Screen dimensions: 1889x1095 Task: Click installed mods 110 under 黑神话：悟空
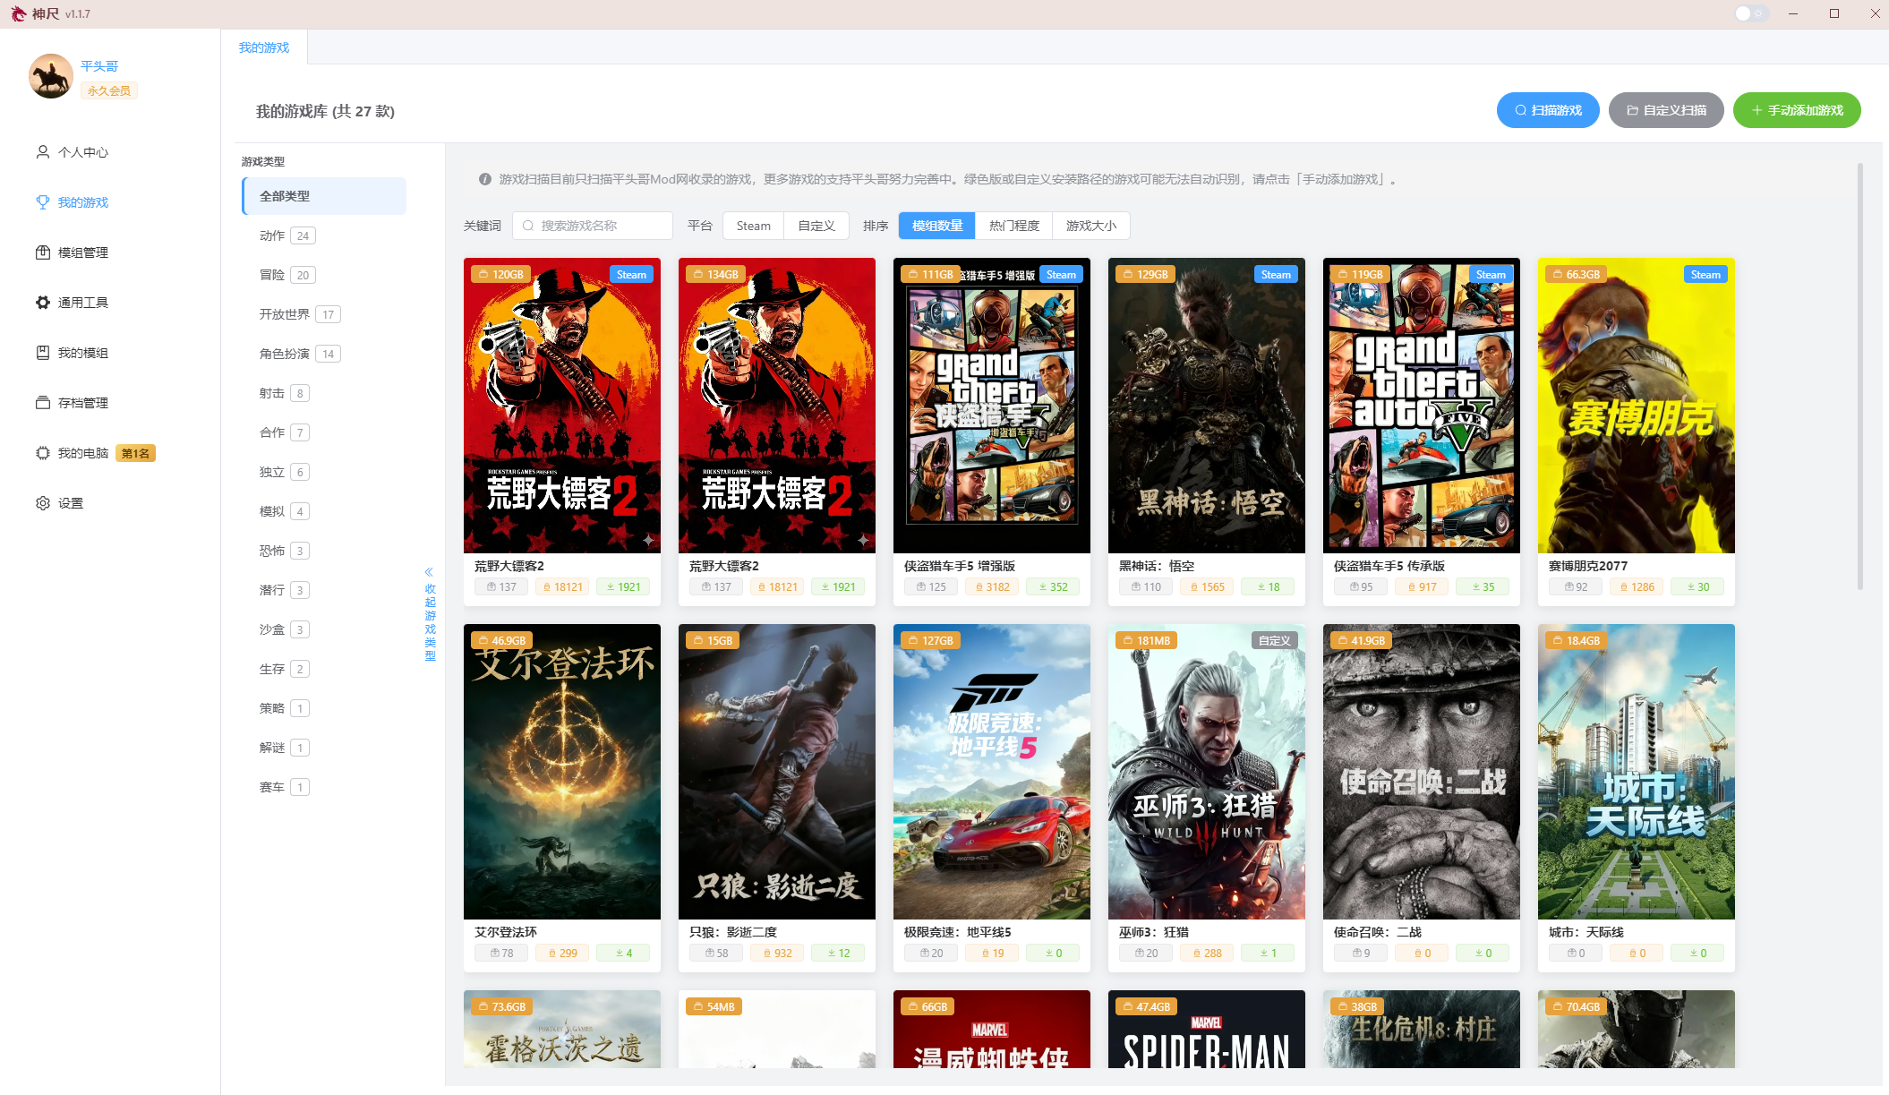1146,587
